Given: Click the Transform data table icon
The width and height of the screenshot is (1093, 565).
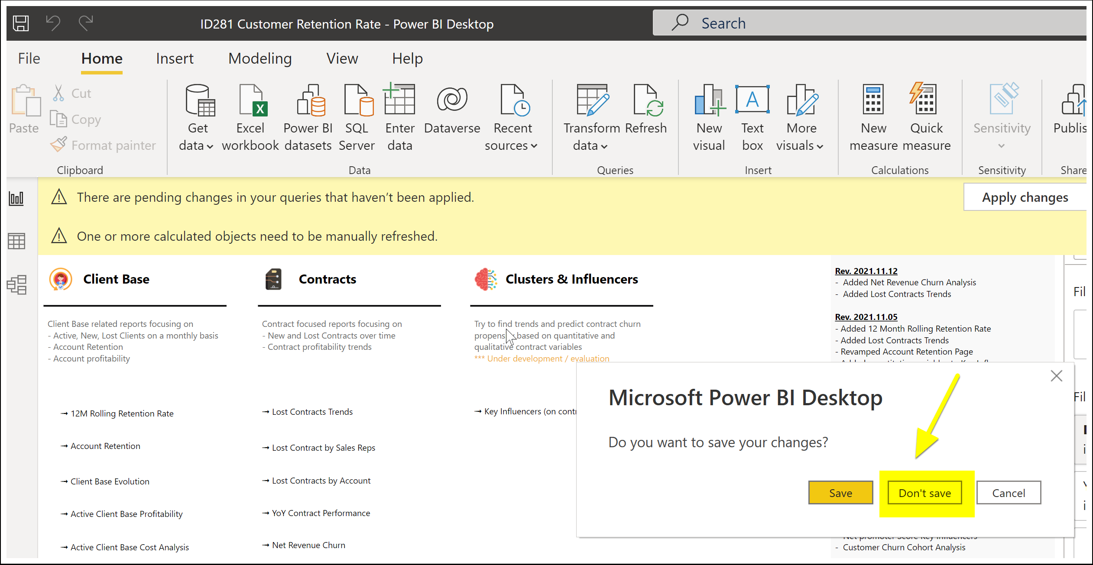Looking at the screenshot, I should tap(592, 100).
